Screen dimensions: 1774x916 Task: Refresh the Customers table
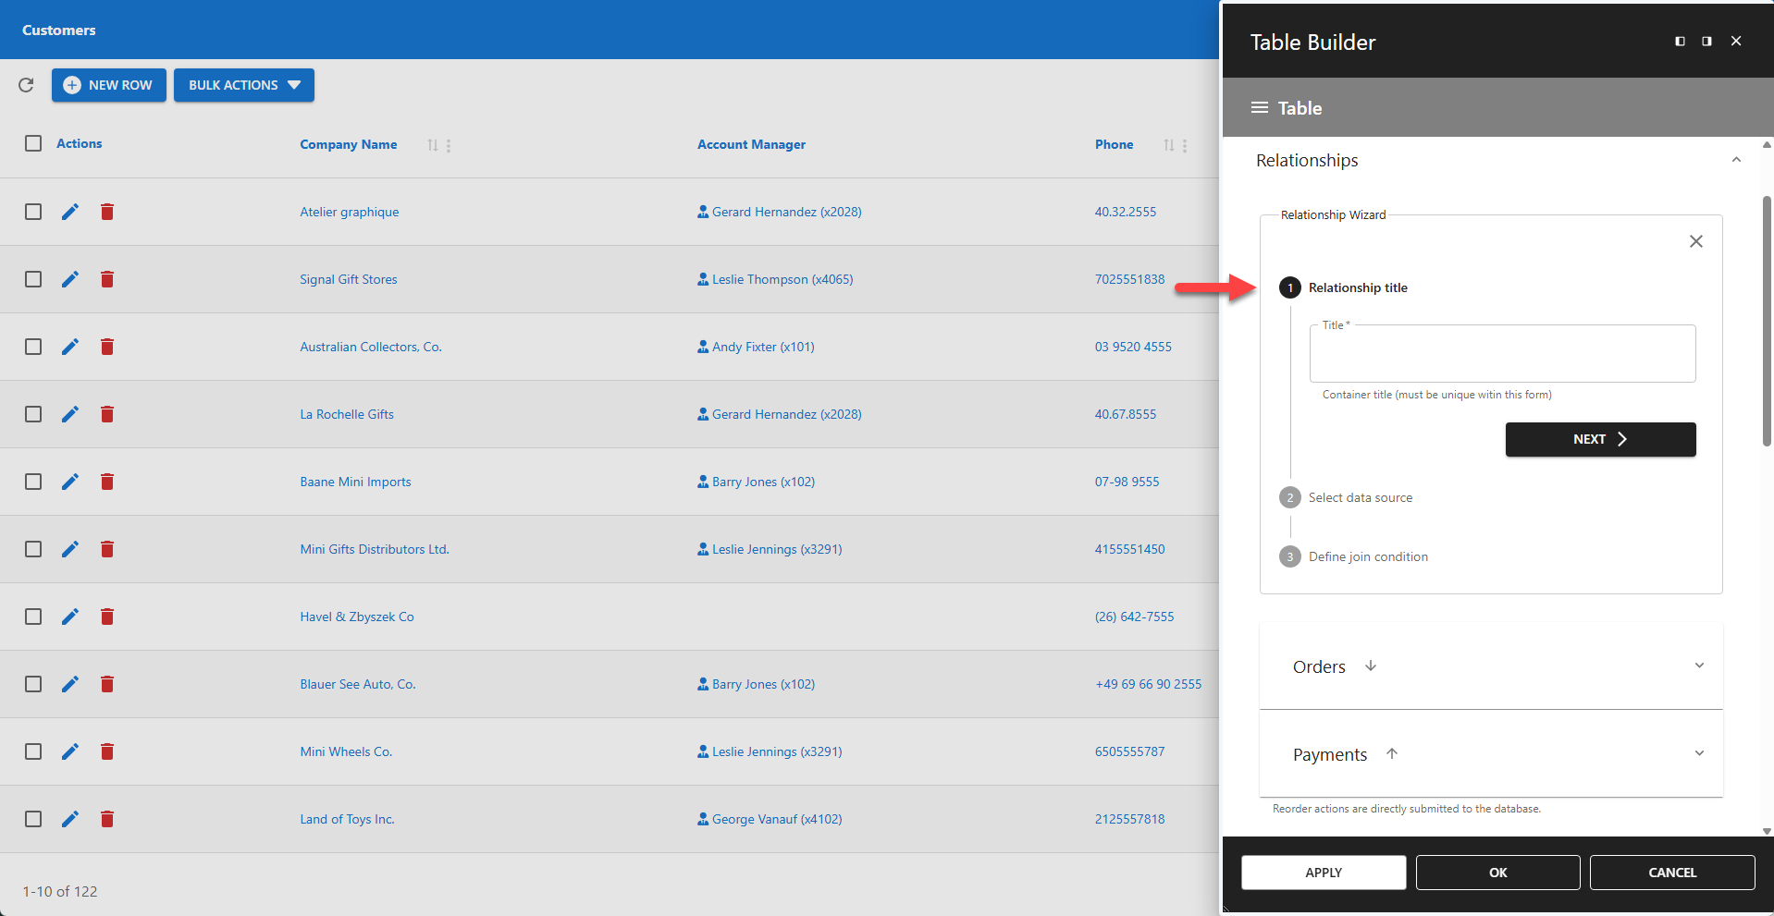tap(26, 85)
